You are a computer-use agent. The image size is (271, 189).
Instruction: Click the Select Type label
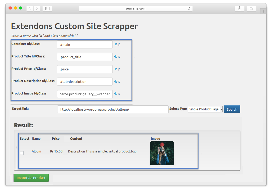[x=178, y=109]
